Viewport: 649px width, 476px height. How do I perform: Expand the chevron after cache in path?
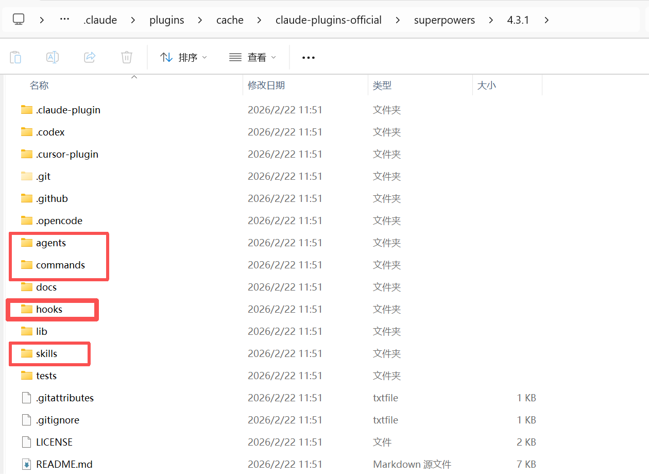[x=259, y=20]
